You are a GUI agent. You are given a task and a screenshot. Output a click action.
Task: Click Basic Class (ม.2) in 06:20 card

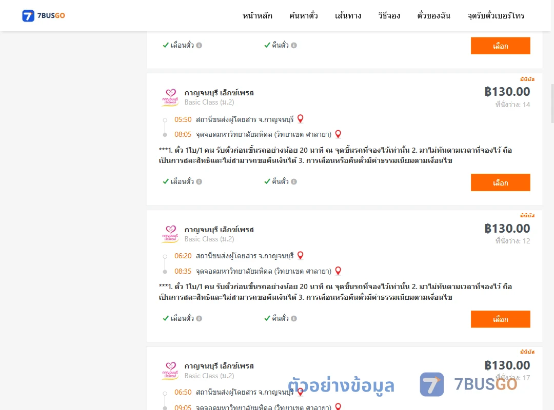(x=209, y=239)
